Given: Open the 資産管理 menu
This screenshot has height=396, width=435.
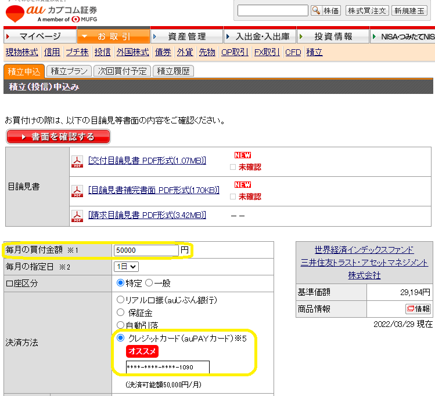Looking at the screenshot, I should [186, 37].
